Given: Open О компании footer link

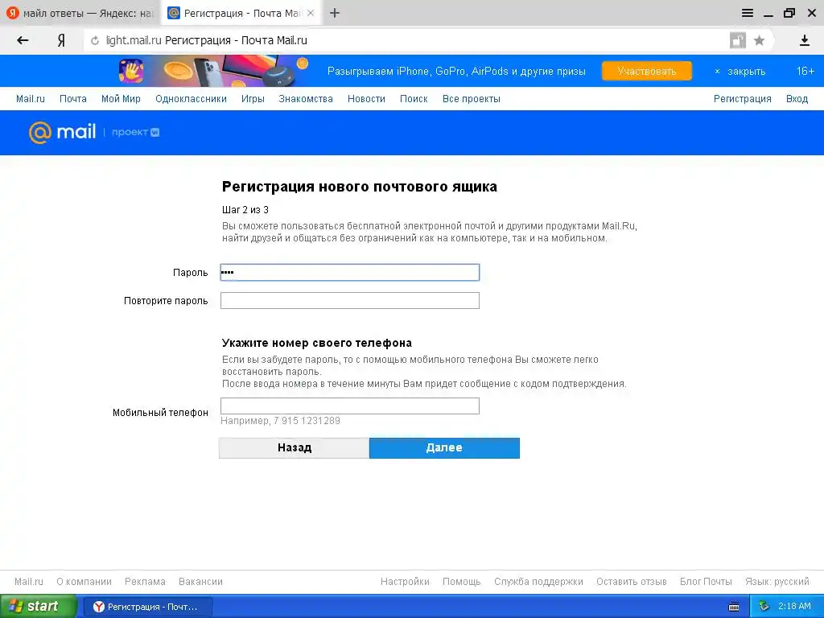Looking at the screenshot, I should click(x=84, y=582).
